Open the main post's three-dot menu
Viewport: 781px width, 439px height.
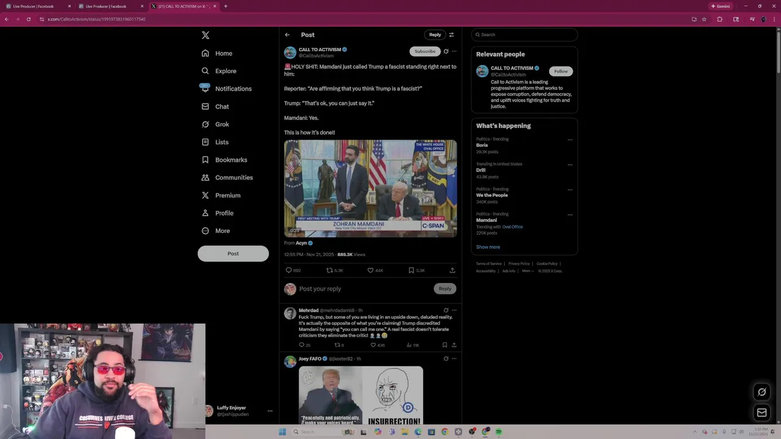[x=454, y=51]
